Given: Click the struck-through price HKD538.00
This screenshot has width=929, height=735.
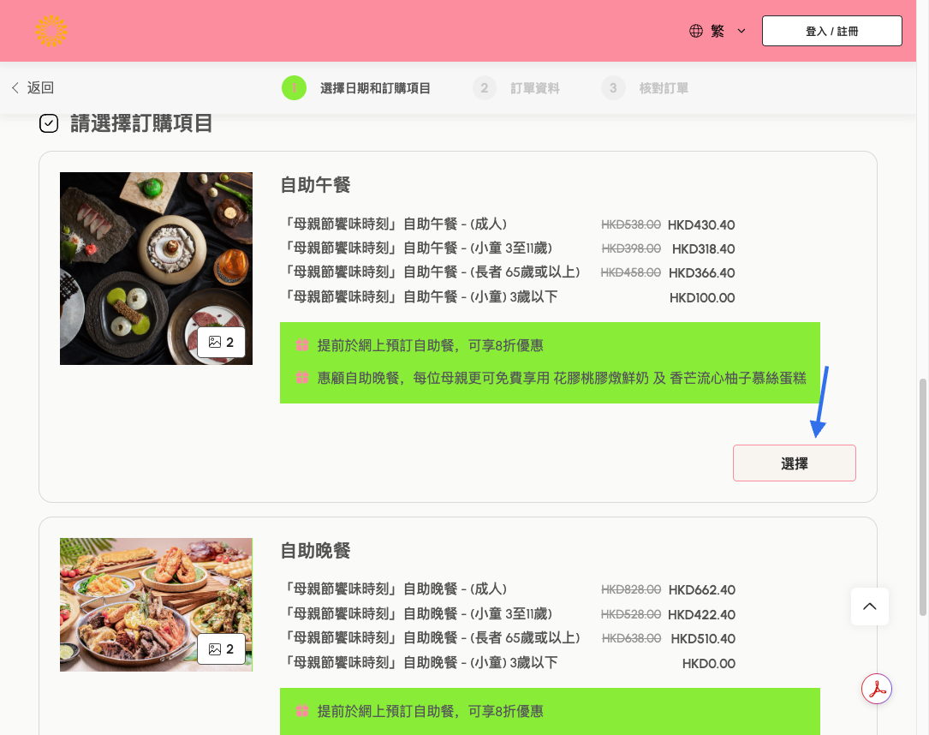Looking at the screenshot, I should coord(631,224).
